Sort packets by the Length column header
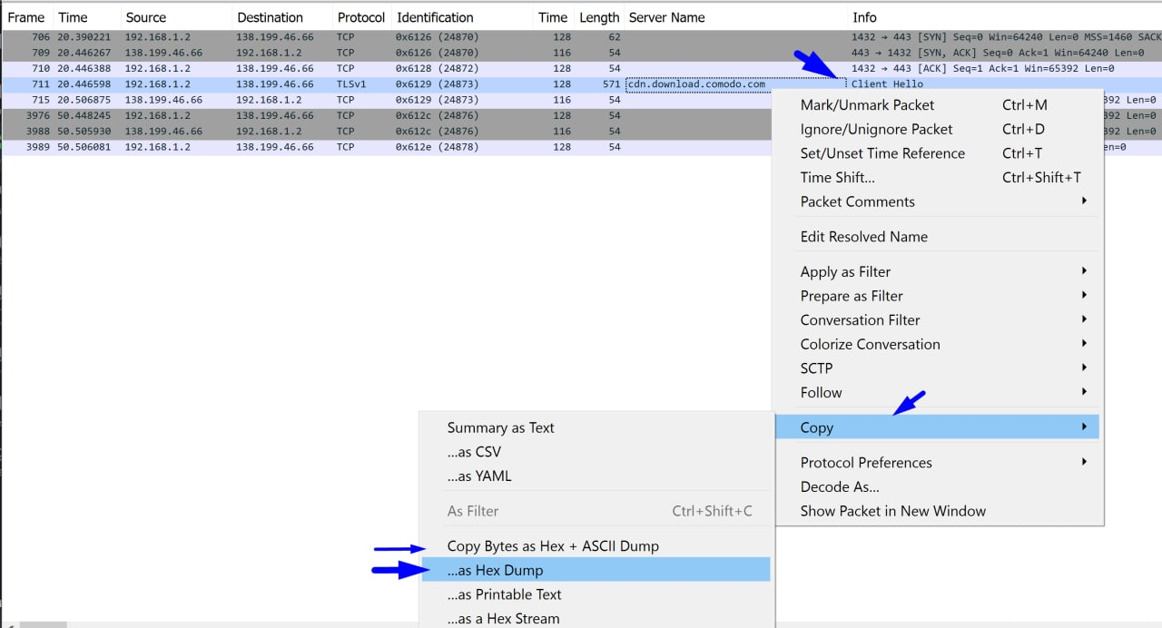The width and height of the screenshot is (1162, 628). pos(599,16)
